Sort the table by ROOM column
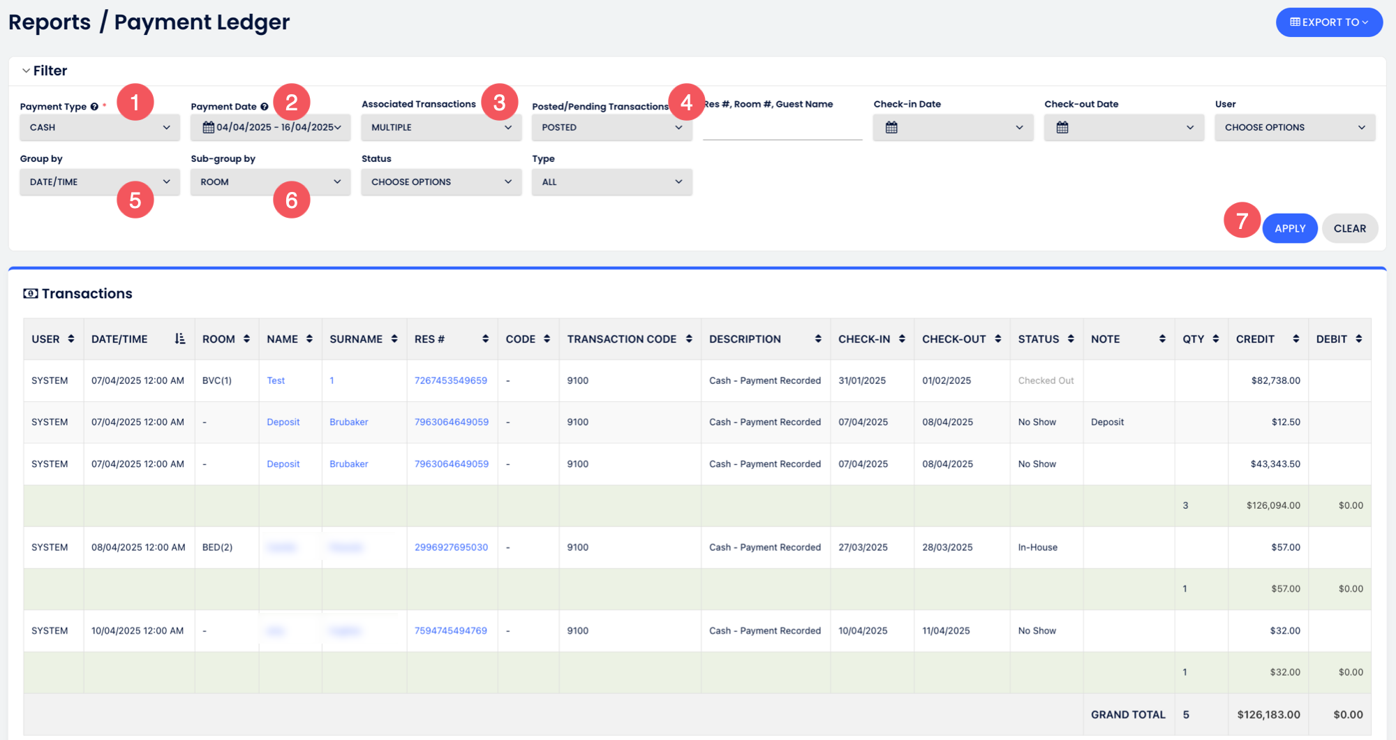Image resolution: width=1396 pixels, height=740 pixels. tap(246, 339)
